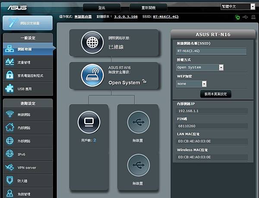Open the language dropdown 繁體中文
The width and height of the screenshot is (259, 198).
click(238, 6)
